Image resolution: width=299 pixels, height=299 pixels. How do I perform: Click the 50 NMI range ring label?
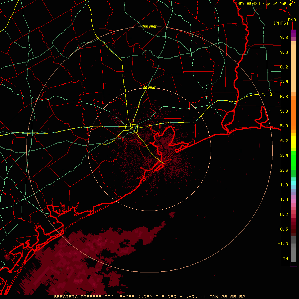click(x=149, y=88)
